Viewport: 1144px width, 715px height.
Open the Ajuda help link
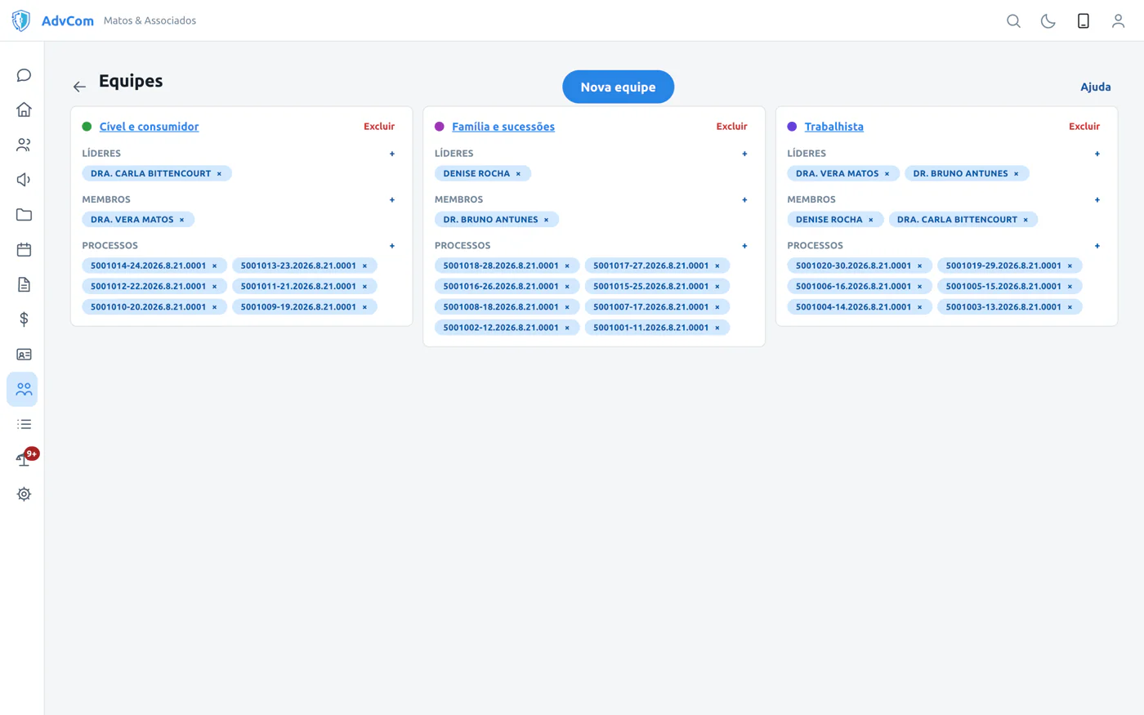[1095, 87]
